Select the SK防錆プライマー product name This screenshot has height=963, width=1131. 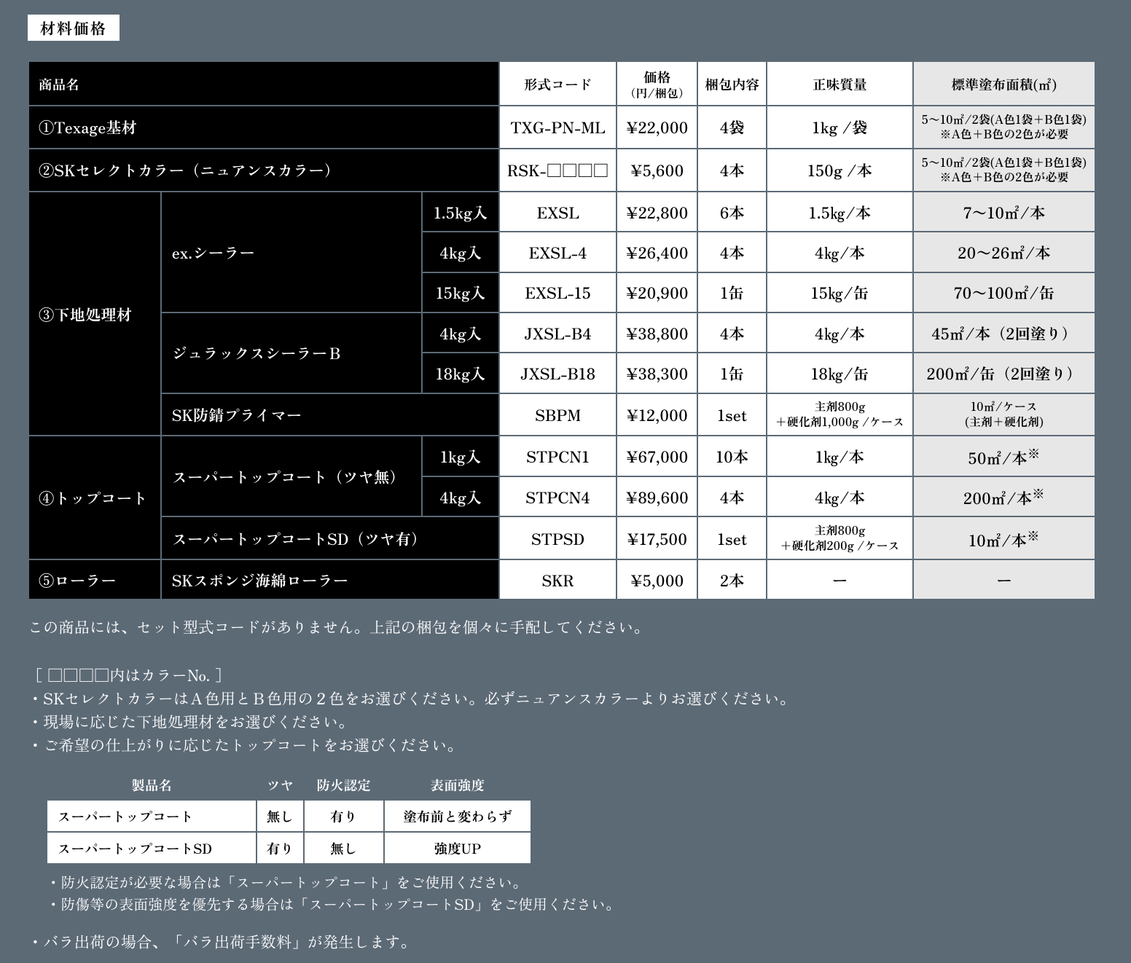pyautogui.click(x=236, y=415)
